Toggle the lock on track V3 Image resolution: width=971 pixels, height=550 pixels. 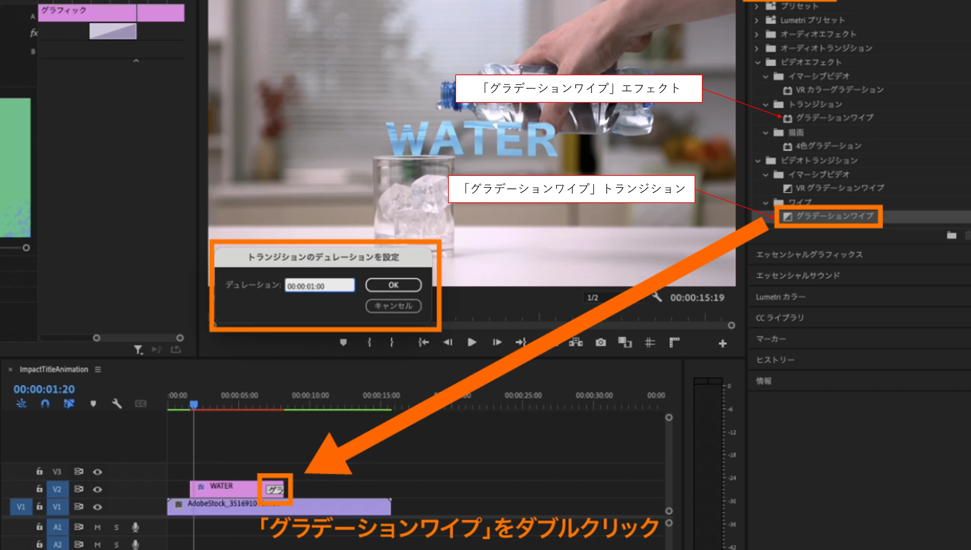coord(39,471)
